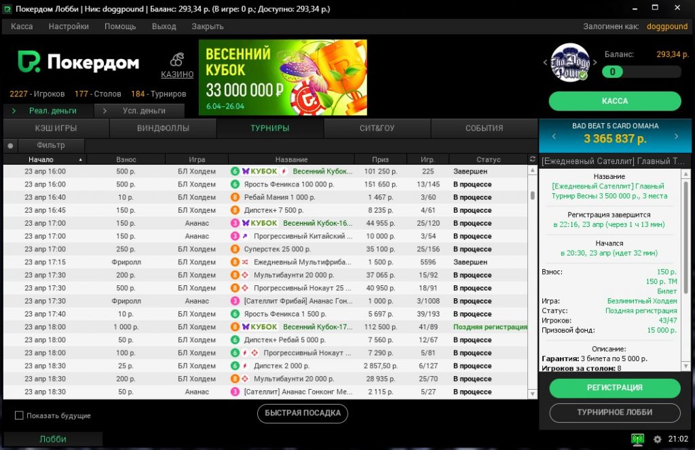The image size is (695, 450).
Task: Click BAD BEAT 5 CARD OMAHA jackpot amount
Action: click(615, 138)
